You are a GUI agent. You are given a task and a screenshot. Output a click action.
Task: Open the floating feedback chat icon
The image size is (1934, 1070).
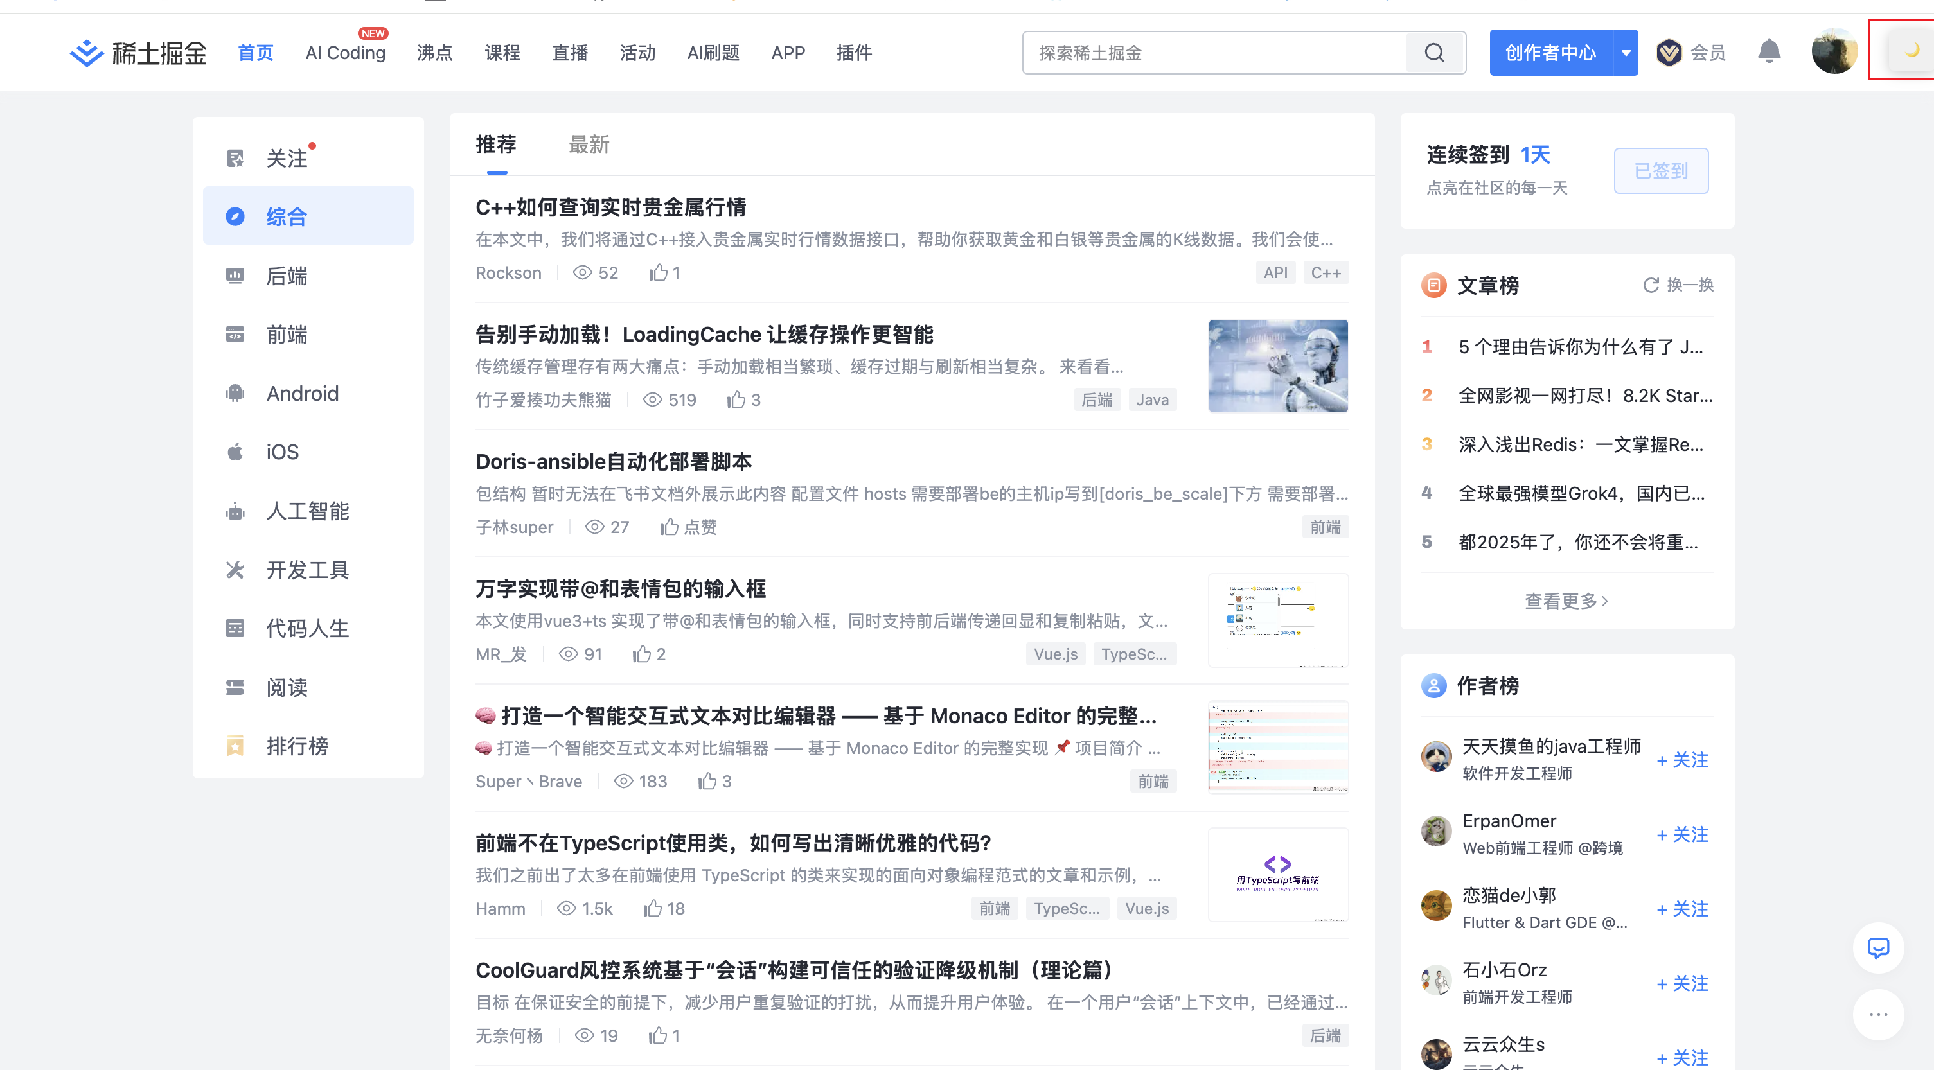coord(1879,948)
